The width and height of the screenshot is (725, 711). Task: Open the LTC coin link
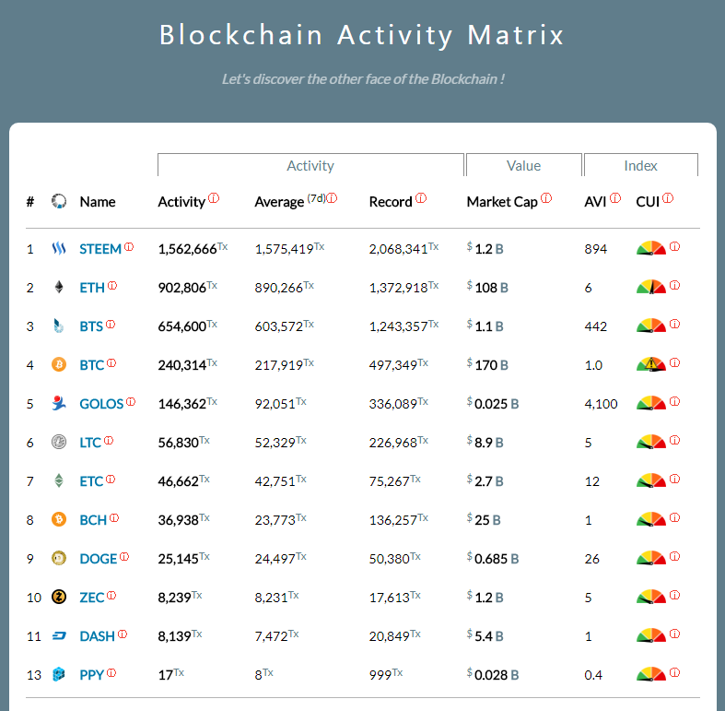pos(90,443)
